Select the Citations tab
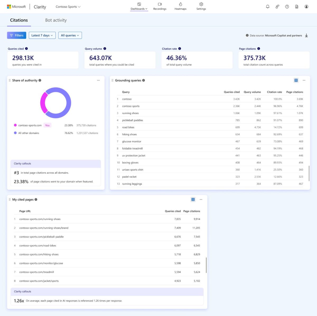Screen dimensions: 317x316 (x=18, y=20)
